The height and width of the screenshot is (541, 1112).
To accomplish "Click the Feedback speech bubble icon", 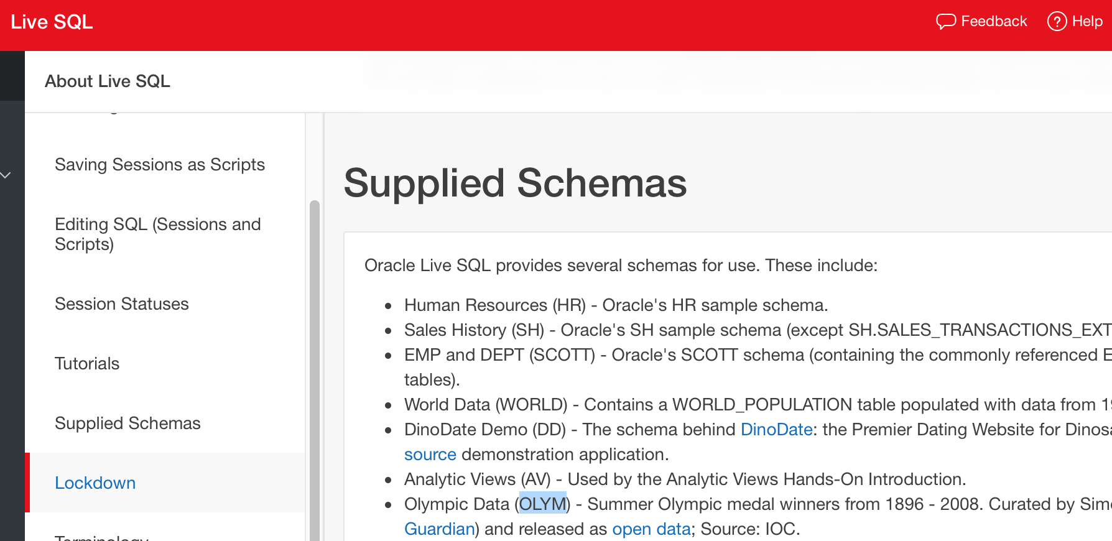I will point(945,22).
